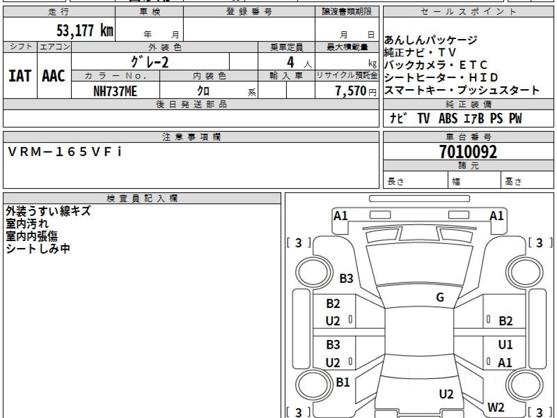
Task: Select the recycle deposit 7,570円
Action: click(x=356, y=91)
